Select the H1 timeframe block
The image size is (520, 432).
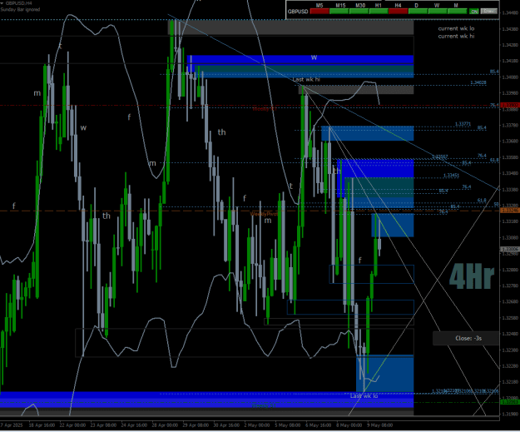coord(379,12)
